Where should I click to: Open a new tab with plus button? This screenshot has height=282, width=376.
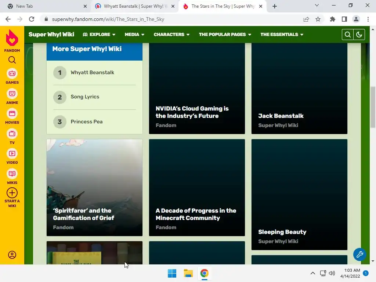[x=275, y=6]
